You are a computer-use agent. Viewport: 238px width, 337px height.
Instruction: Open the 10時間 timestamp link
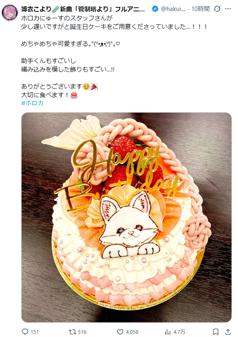(201, 9)
